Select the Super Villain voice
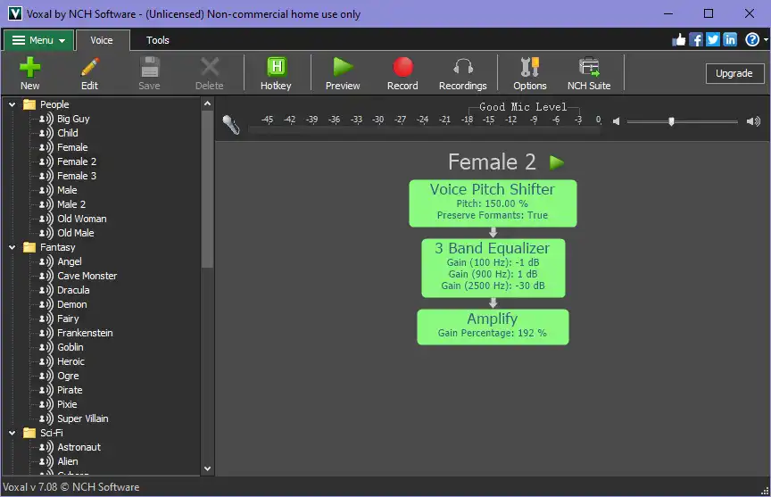 pyautogui.click(x=83, y=418)
